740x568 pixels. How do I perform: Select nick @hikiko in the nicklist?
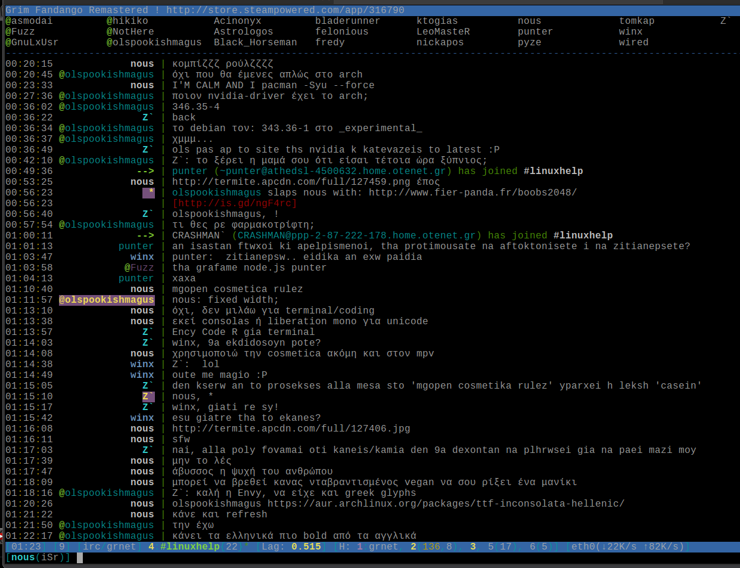pos(128,21)
